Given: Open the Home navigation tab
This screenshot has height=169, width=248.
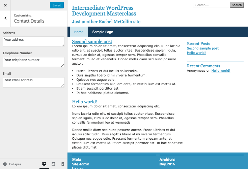Looking at the screenshot, I should click(x=79, y=32).
